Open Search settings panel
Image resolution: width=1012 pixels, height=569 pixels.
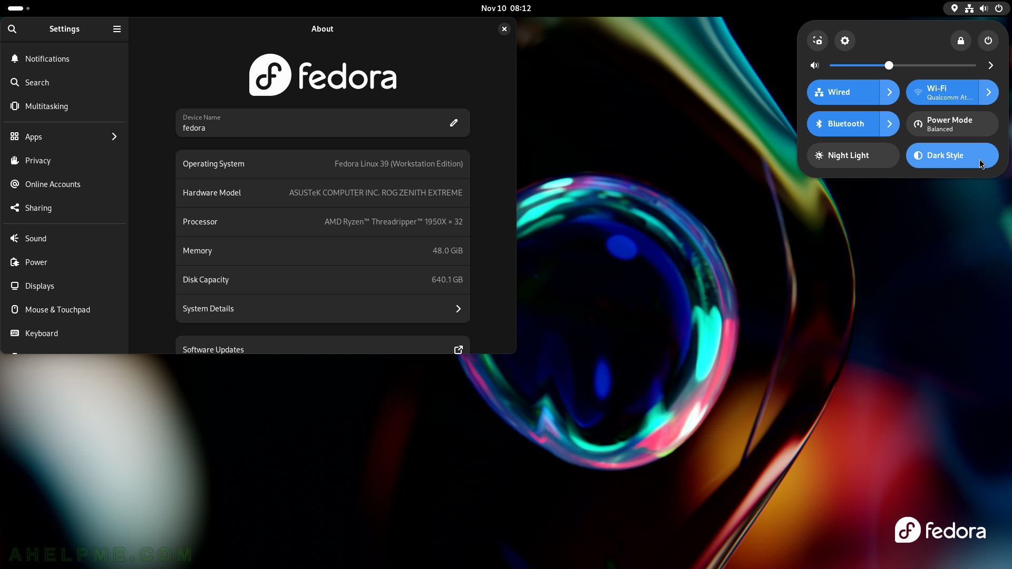[64, 83]
